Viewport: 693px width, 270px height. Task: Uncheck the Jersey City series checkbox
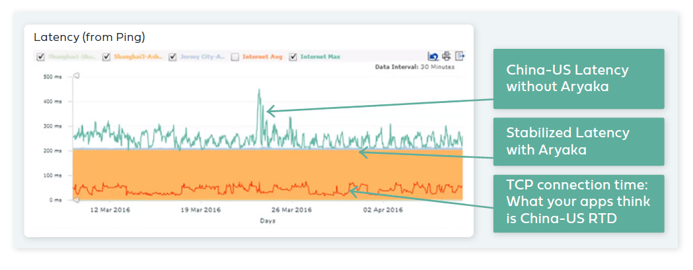tap(173, 57)
